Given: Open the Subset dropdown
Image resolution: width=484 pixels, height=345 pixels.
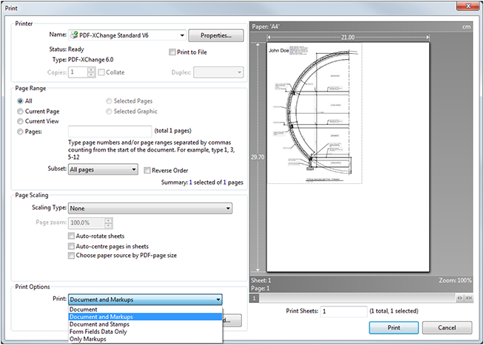Looking at the screenshot, I should pyautogui.click(x=103, y=169).
